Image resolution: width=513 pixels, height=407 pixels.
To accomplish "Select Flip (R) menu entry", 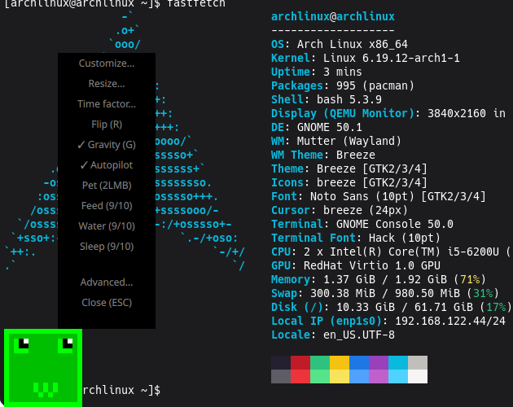I will coord(107,125).
